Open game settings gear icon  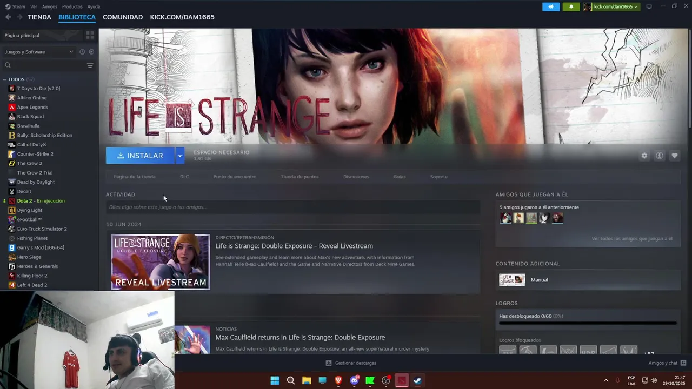tap(644, 156)
